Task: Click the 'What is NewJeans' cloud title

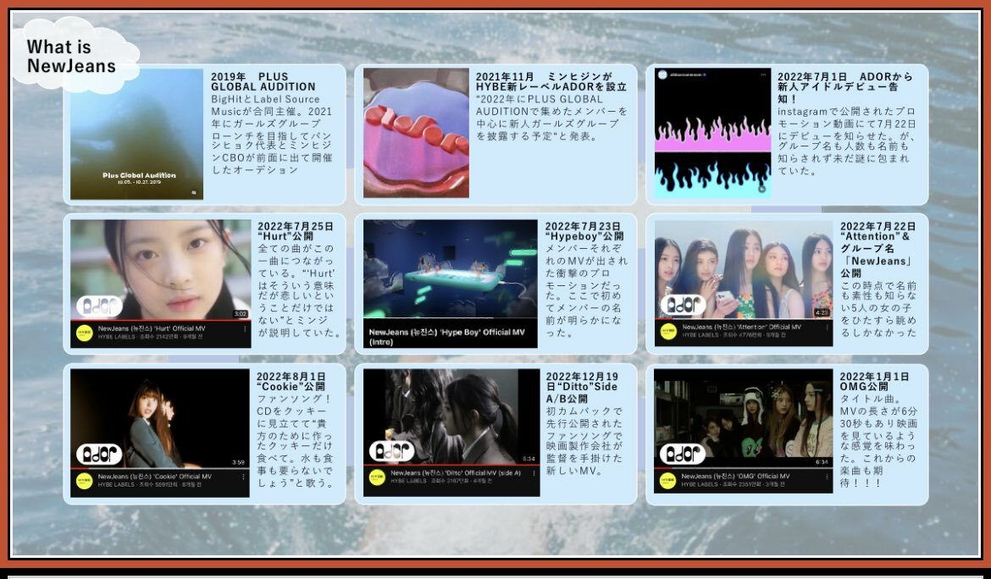Action: pos(71,56)
